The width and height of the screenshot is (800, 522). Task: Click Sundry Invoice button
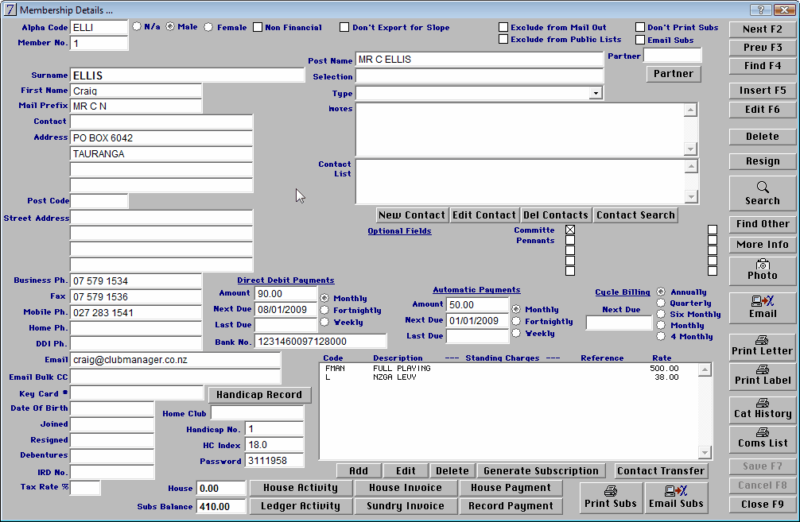(406, 505)
